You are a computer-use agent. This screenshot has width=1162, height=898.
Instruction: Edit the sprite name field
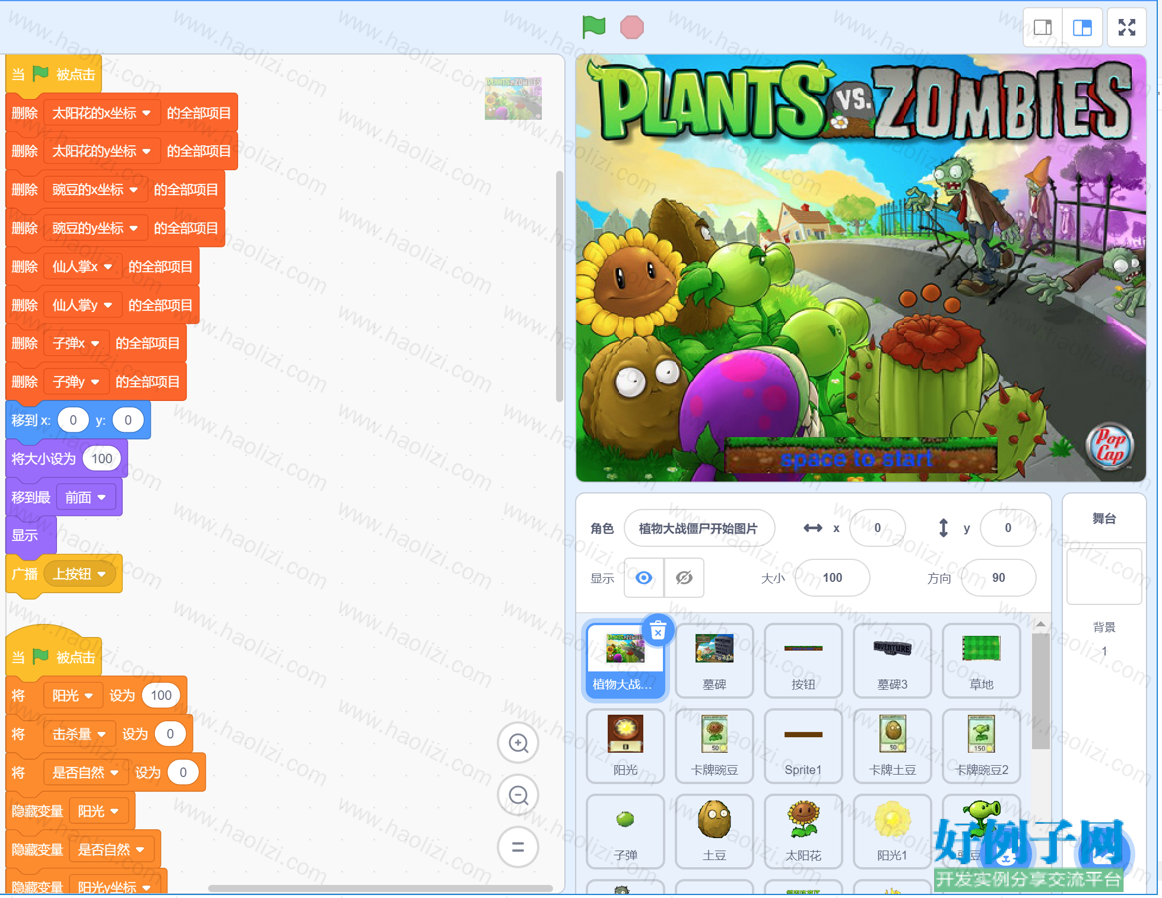[699, 528]
